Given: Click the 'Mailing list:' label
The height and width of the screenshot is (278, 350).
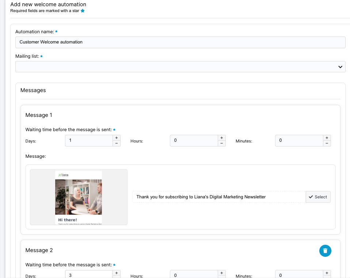Looking at the screenshot, I should [x=27, y=56].
